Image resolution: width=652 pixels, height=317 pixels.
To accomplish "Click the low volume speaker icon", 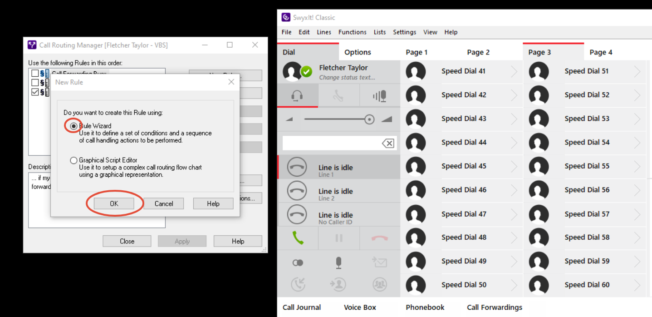I will point(289,119).
